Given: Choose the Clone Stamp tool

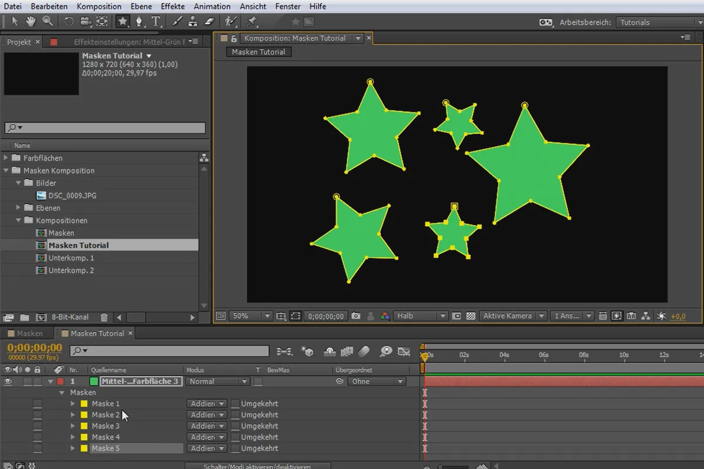Looking at the screenshot, I should pyautogui.click(x=194, y=22).
